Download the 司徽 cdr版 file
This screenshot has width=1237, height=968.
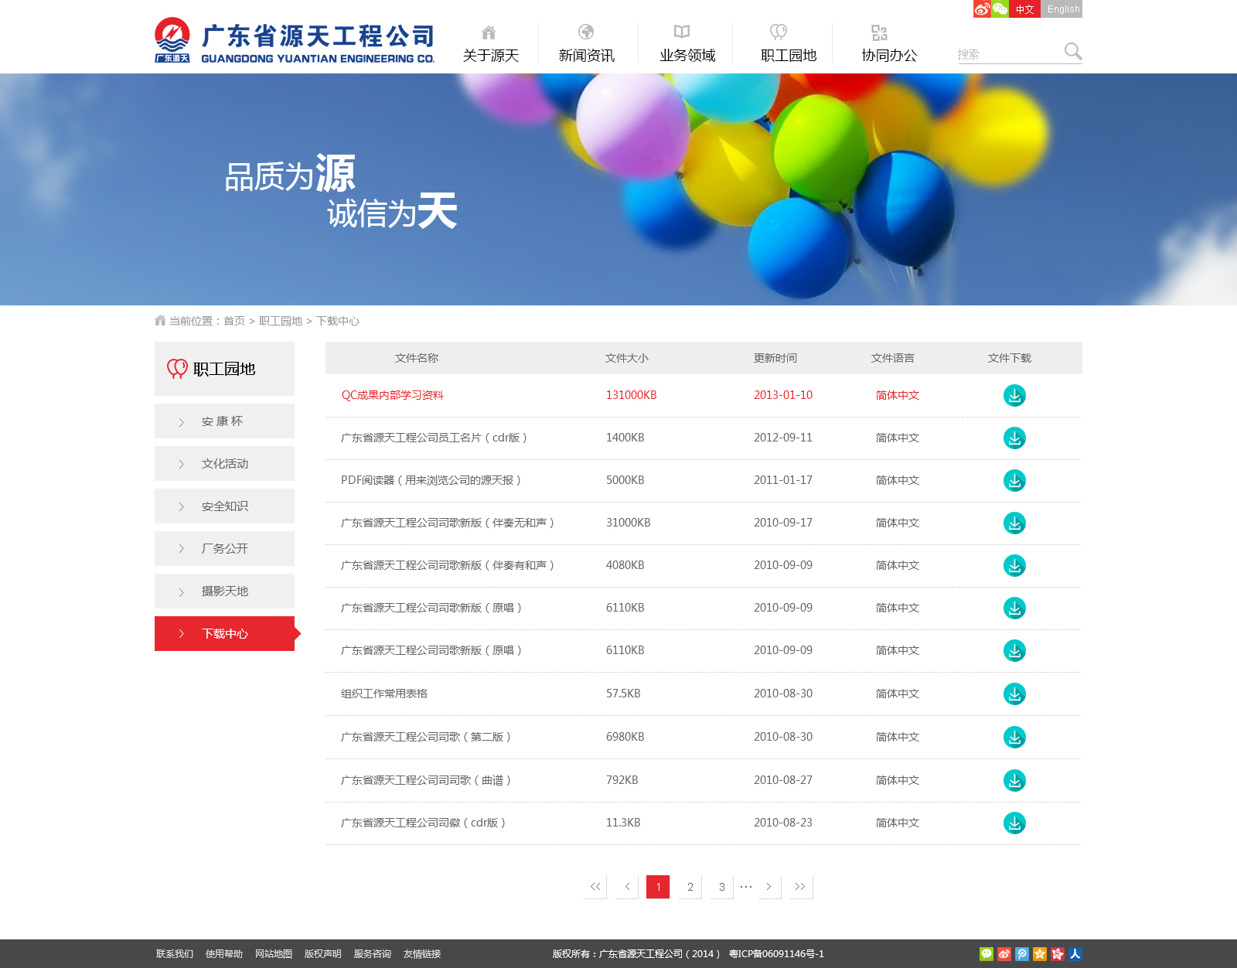(1014, 823)
